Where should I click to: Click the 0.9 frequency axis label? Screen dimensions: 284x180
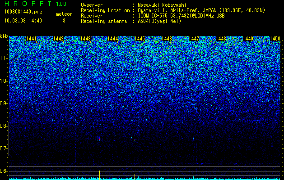[3, 103]
